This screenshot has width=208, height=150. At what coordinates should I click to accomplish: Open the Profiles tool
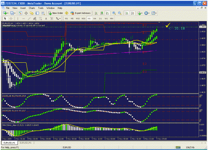pyautogui.click(x=12, y=13)
